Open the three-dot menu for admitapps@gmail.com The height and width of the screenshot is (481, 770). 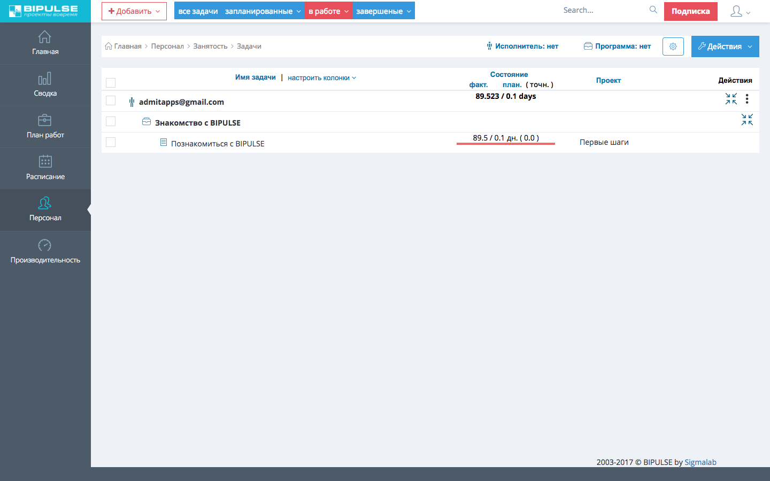[x=747, y=99]
